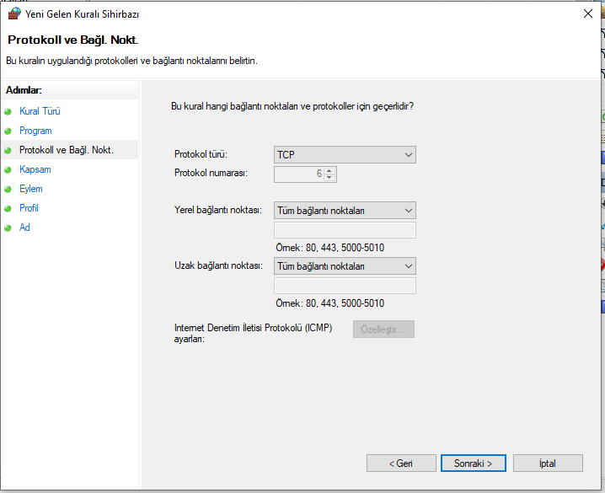Viewport: 605px width, 493px height.
Task: Cancel the wizard with İptal
Action: 548,463
